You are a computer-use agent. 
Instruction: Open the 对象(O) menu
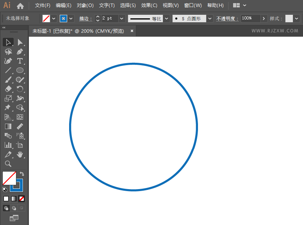(85, 5)
